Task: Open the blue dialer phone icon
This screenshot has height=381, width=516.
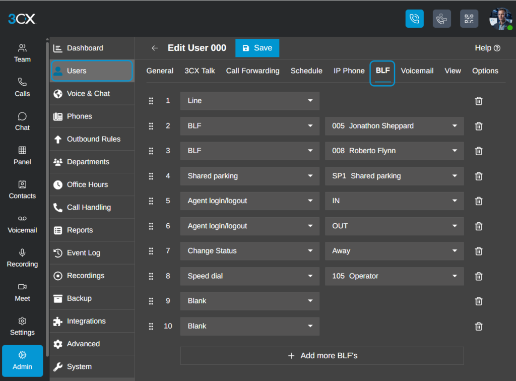Action: (x=414, y=19)
